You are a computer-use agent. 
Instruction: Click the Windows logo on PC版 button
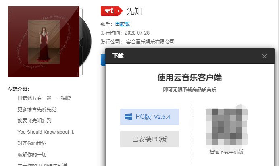129,117
